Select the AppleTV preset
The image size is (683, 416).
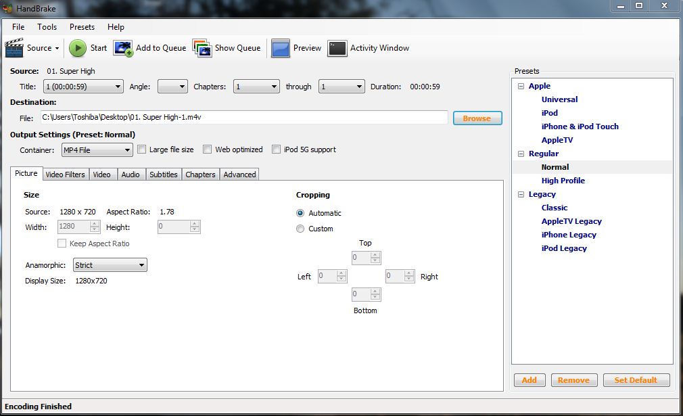(x=557, y=140)
